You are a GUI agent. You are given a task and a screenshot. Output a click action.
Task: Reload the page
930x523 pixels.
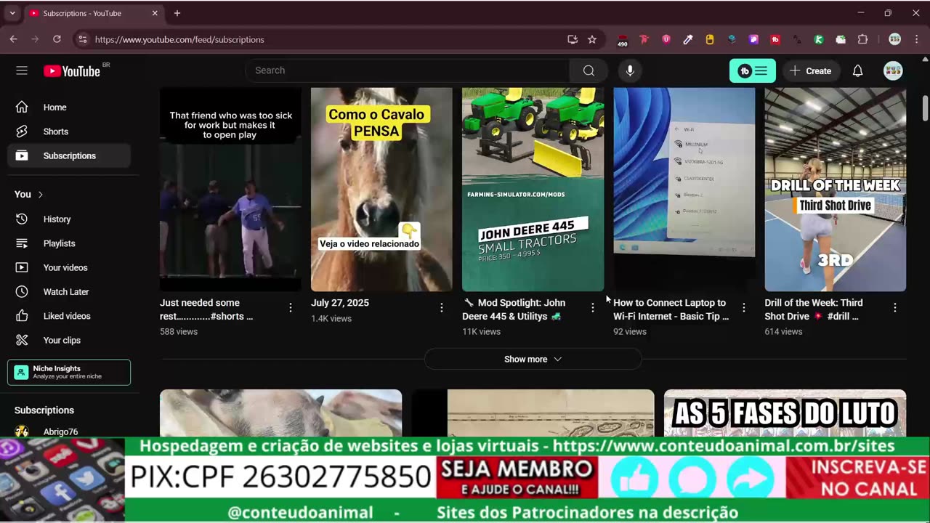(57, 39)
